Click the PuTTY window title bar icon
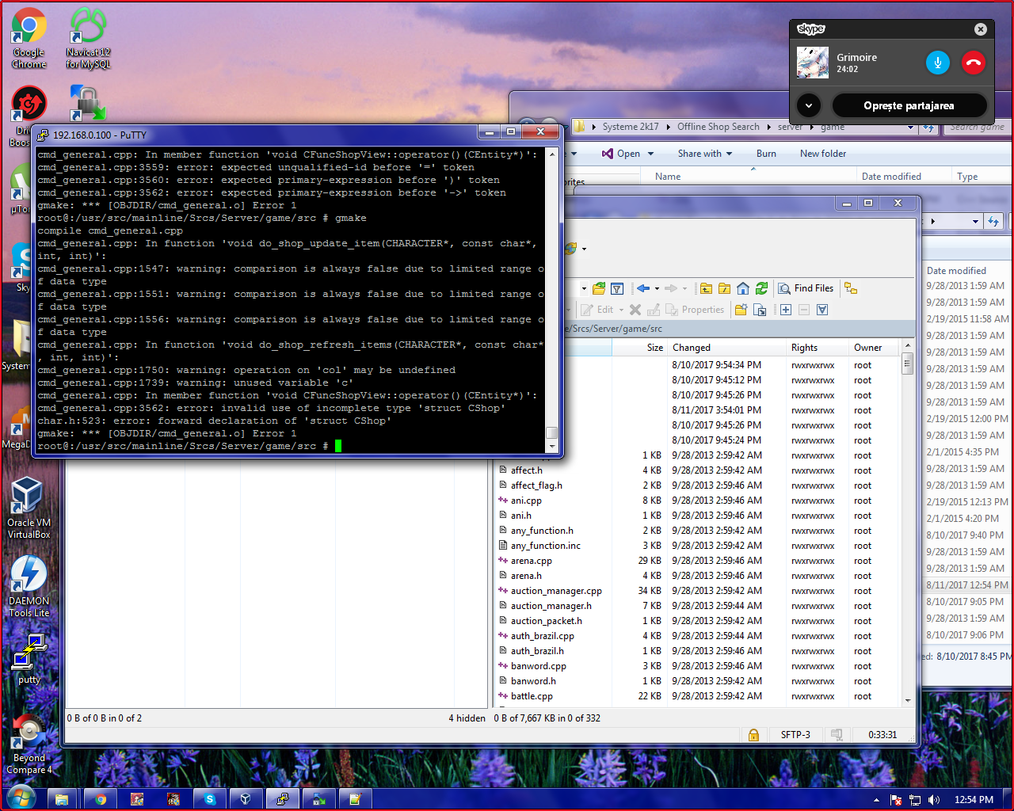1014x811 pixels. tap(44, 135)
